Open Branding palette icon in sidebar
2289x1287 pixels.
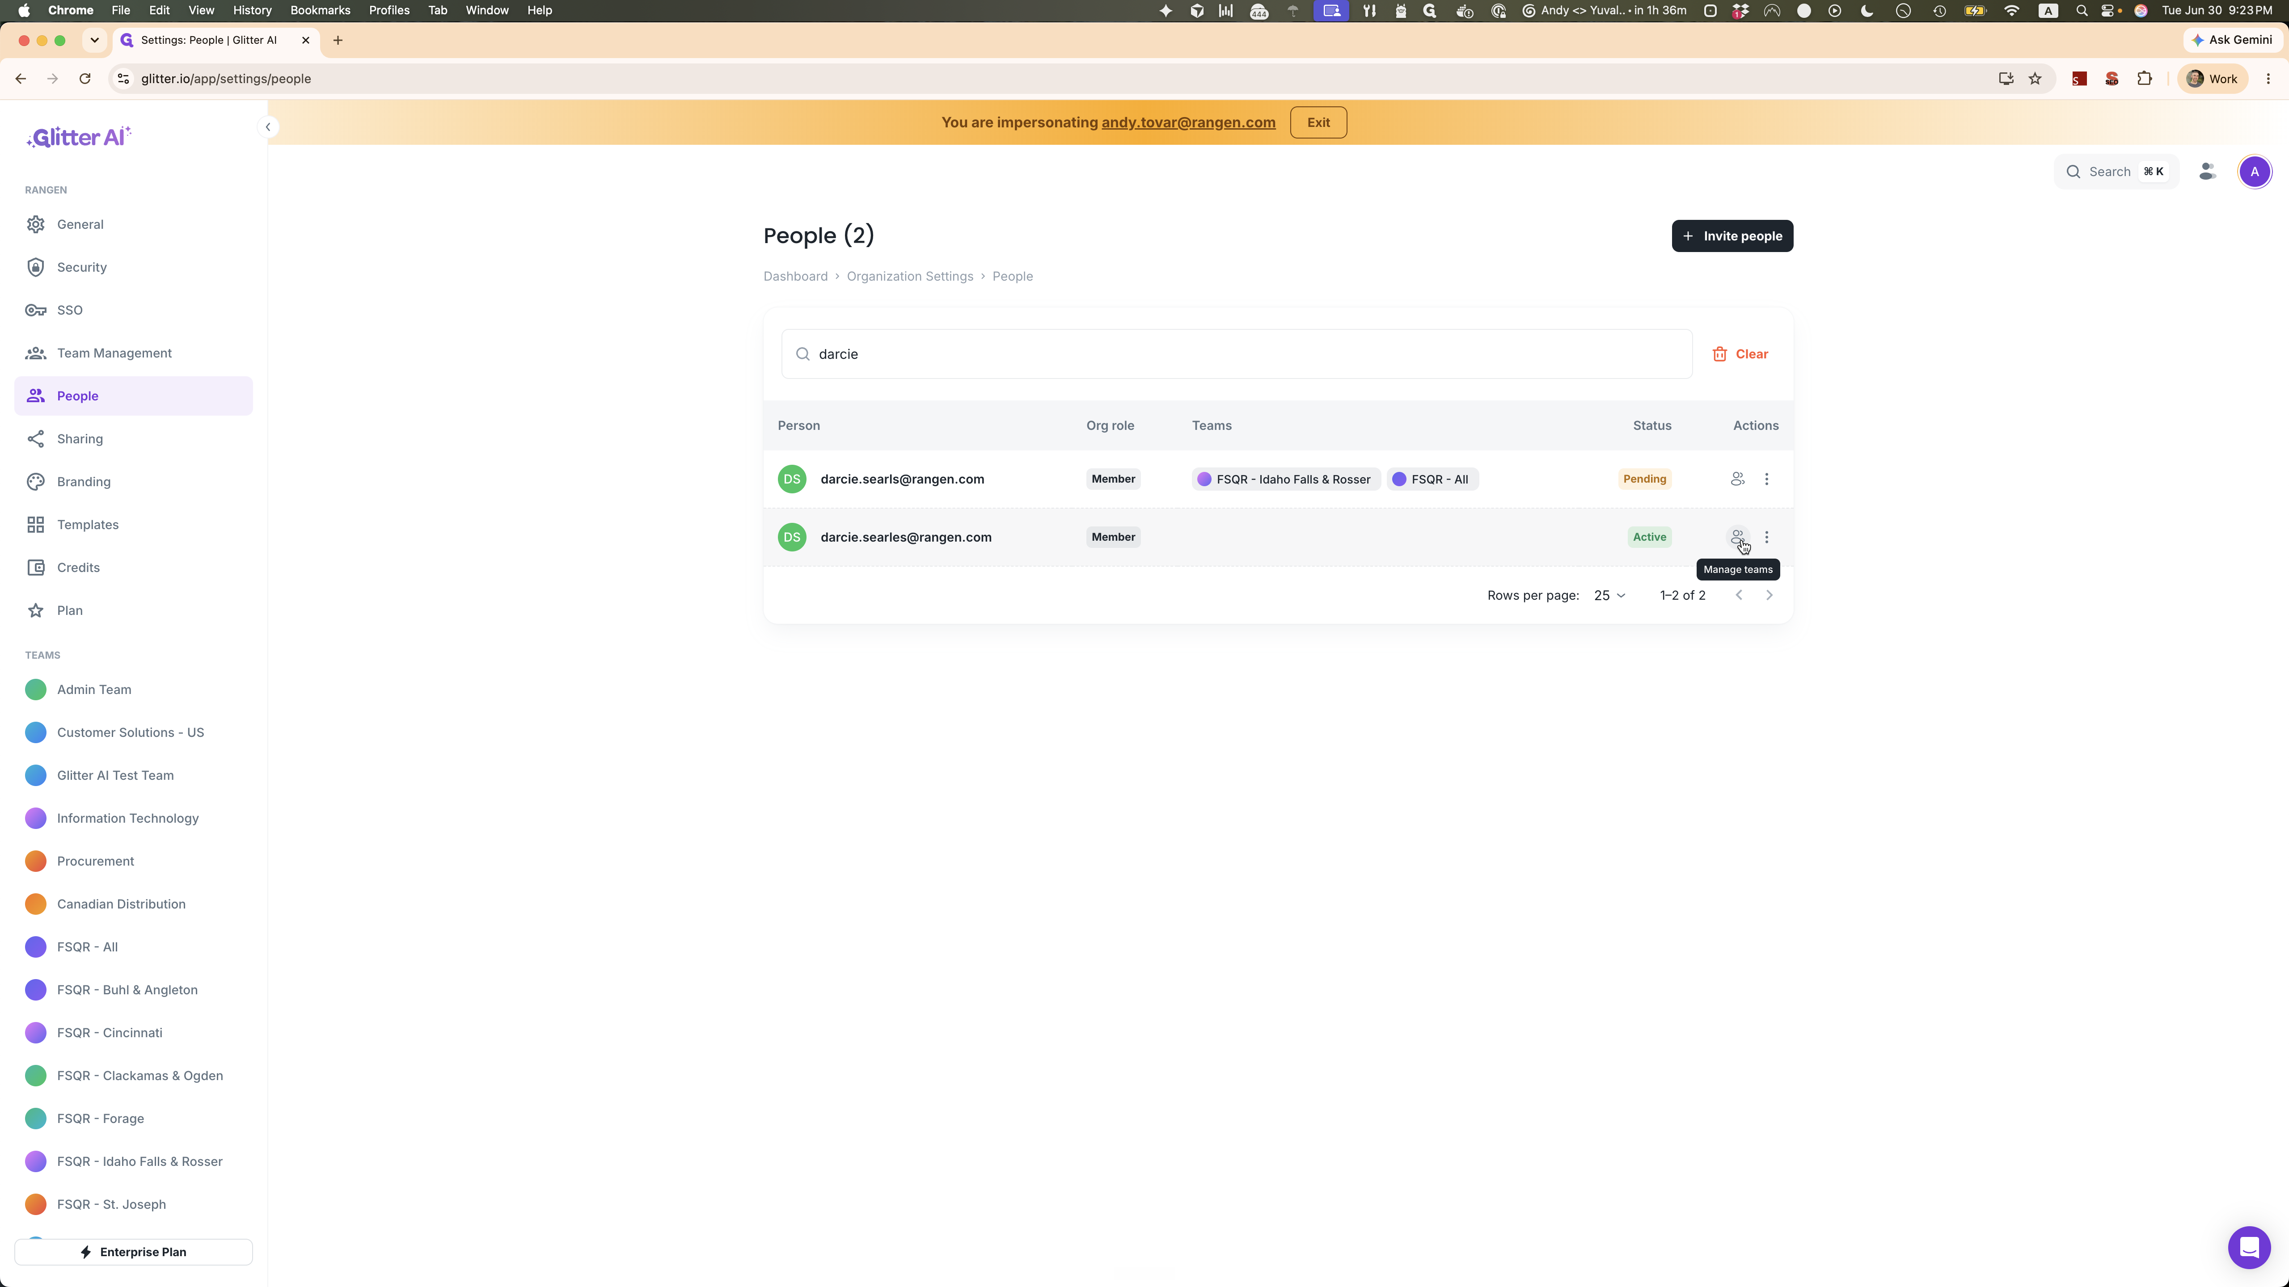(x=36, y=481)
